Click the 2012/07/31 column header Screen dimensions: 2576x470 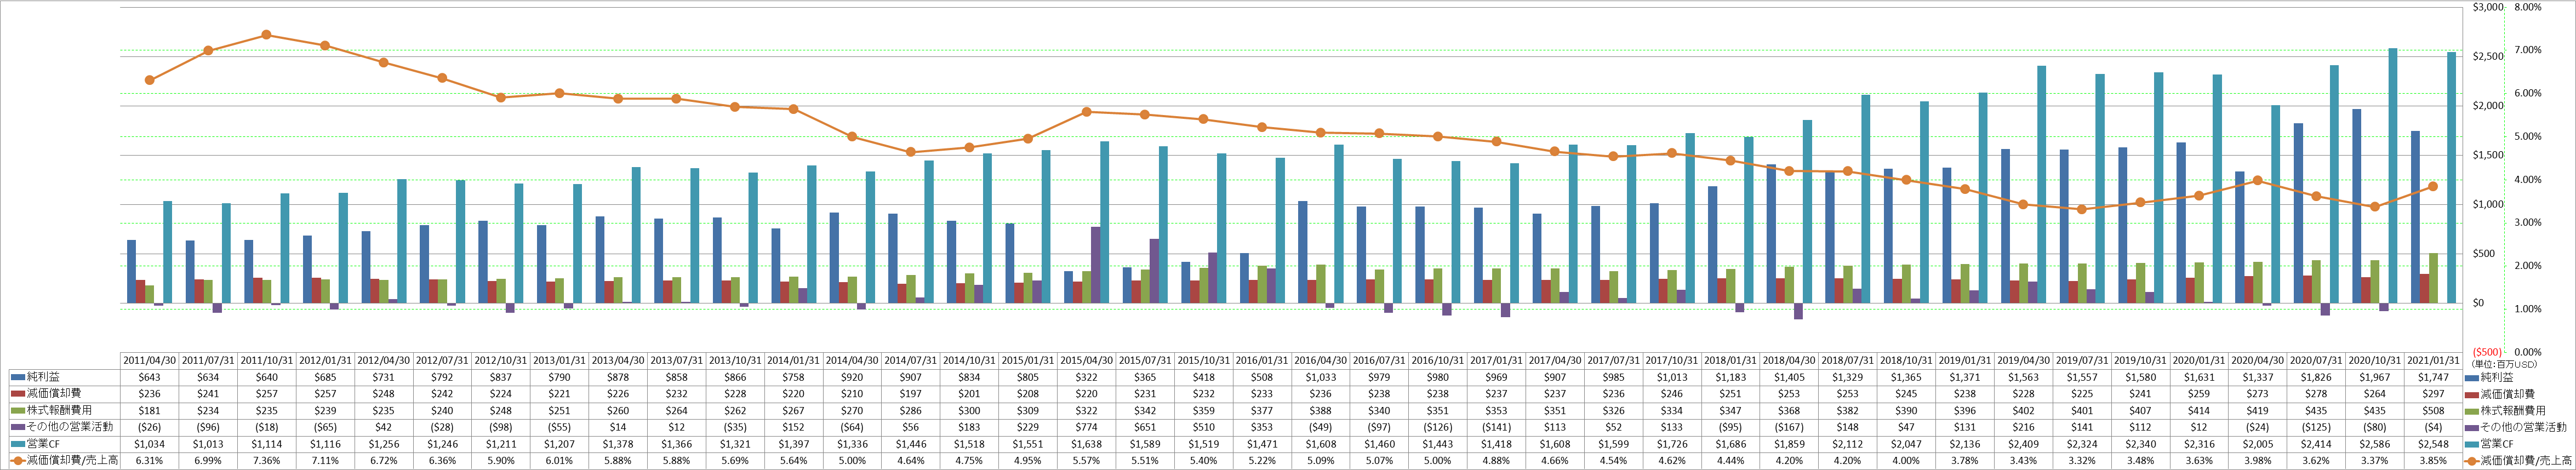[x=442, y=360]
